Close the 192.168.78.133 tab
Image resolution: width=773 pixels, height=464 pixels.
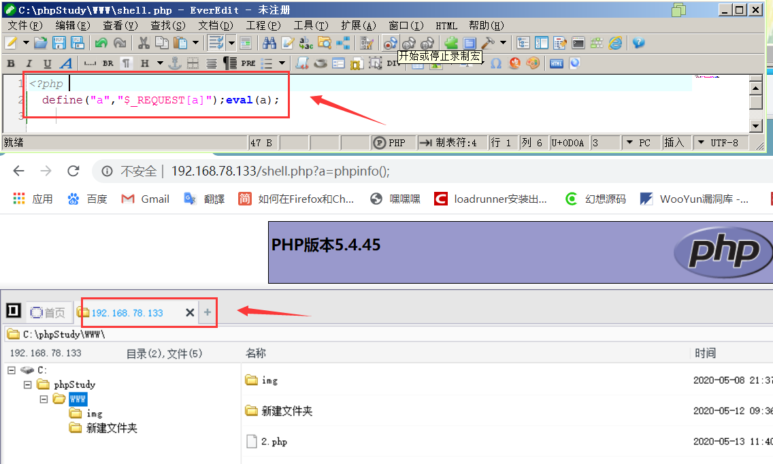click(190, 312)
